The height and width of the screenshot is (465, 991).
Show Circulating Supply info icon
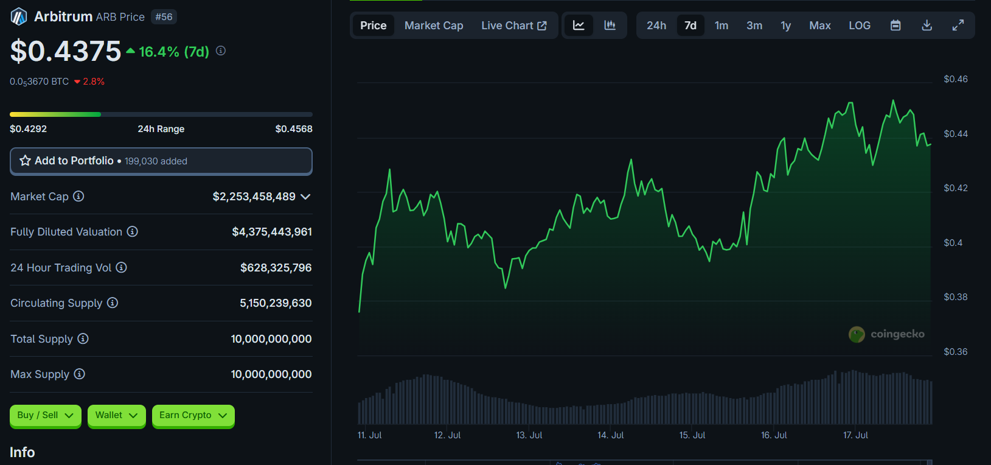coord(113,302)
